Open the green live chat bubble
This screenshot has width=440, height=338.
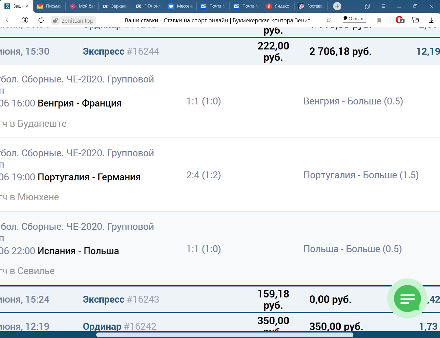tap(407, 298)
